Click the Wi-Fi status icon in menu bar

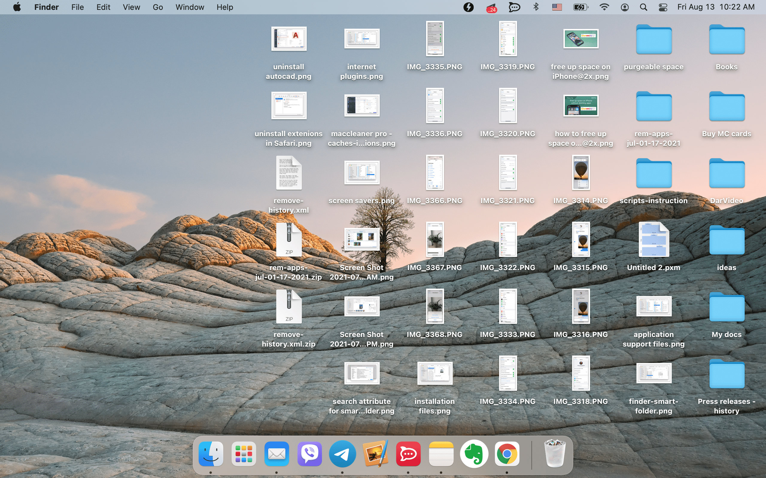pos(604,7)
